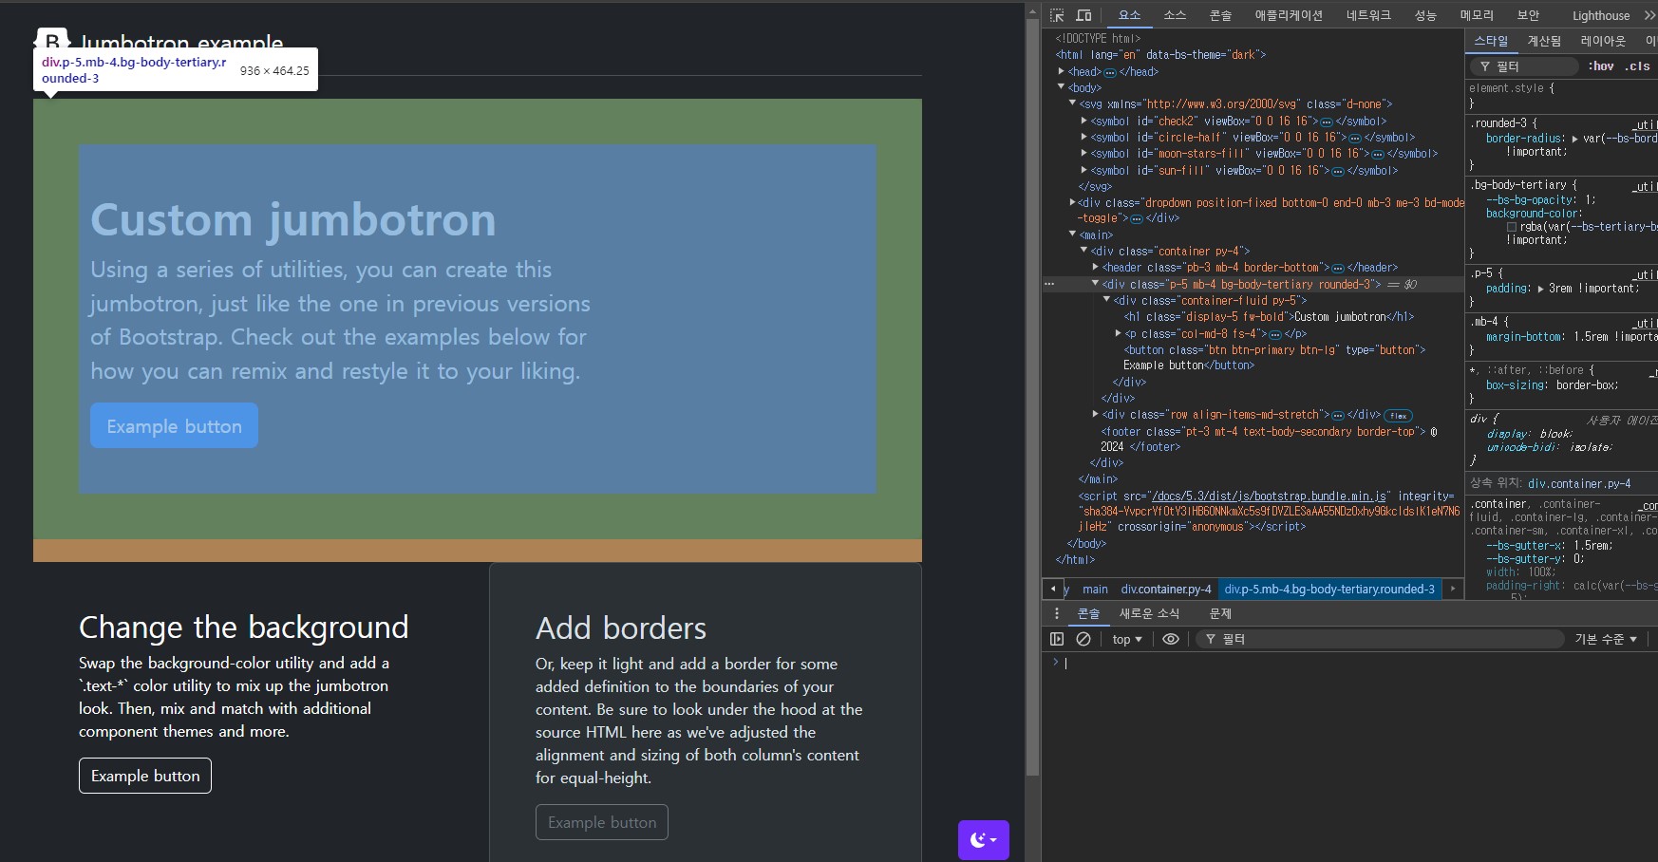Open the purple theme toggle dropdown
The height and width of the screenshot is (862, 1658).
pos(984,839)
